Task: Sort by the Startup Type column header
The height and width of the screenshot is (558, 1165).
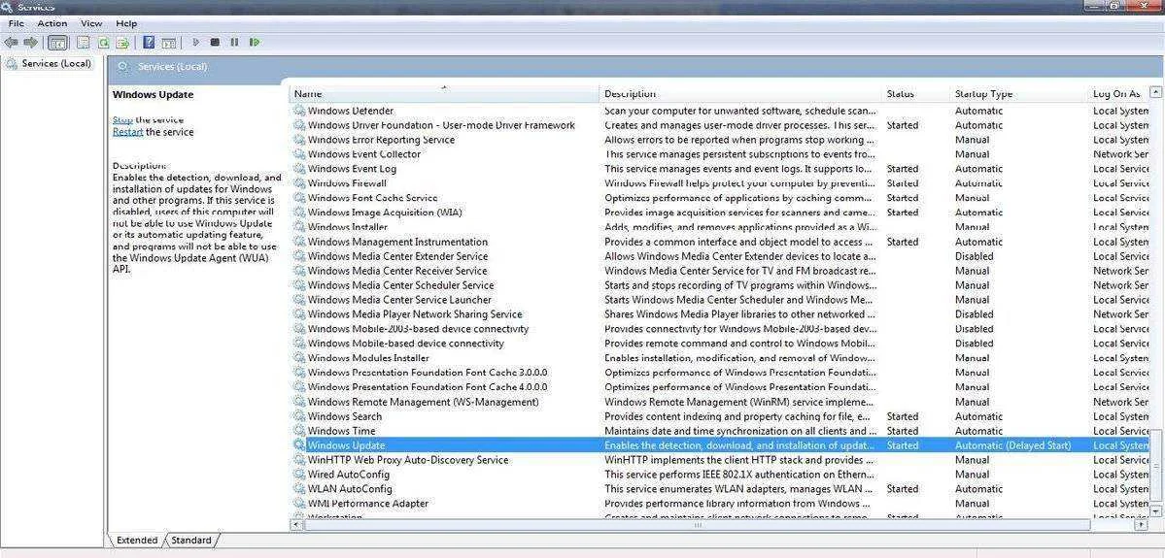Action: point(1018,94)
